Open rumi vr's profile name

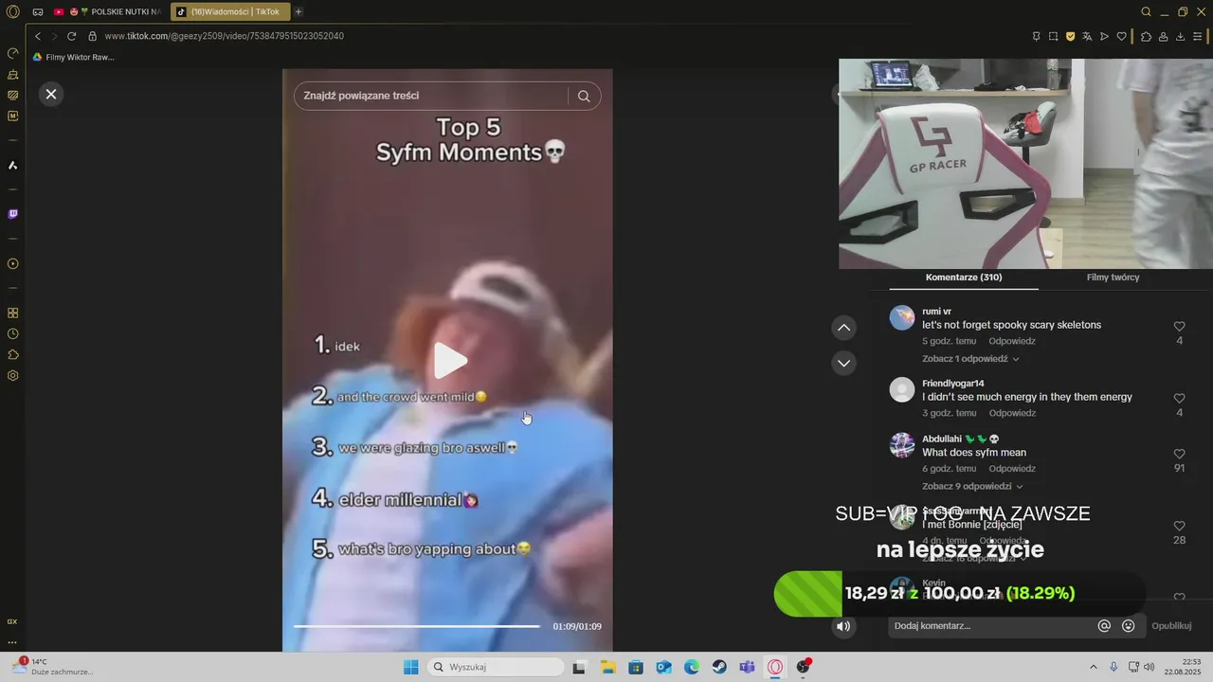point(936,312)
